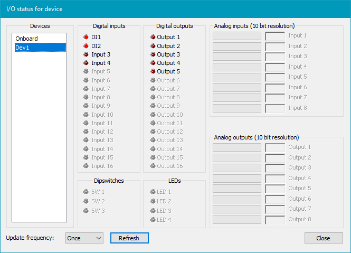Toggle the Output 2 LED indicator
Screen dimensions: 351x253
[153, 46]
